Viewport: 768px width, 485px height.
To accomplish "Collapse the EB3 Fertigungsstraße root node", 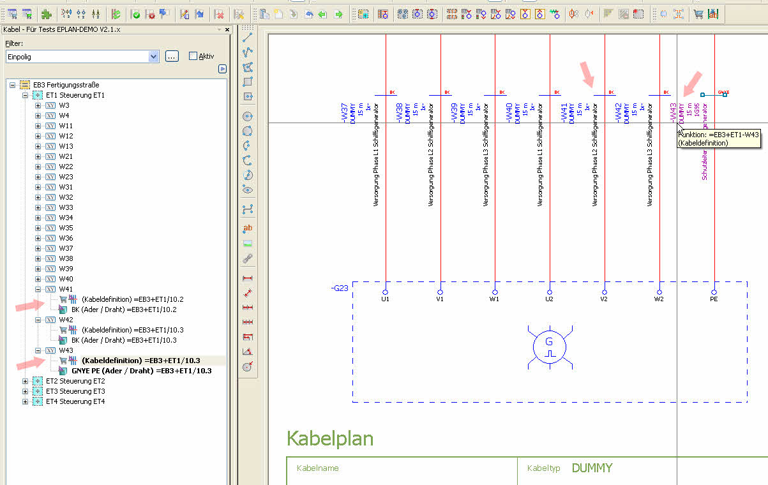I will [x=12, y=85].
